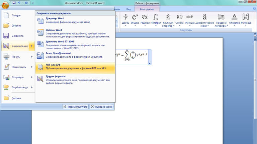Save as Документ Word 97-2003
257x144 pixels.
(x=75, y=45)
